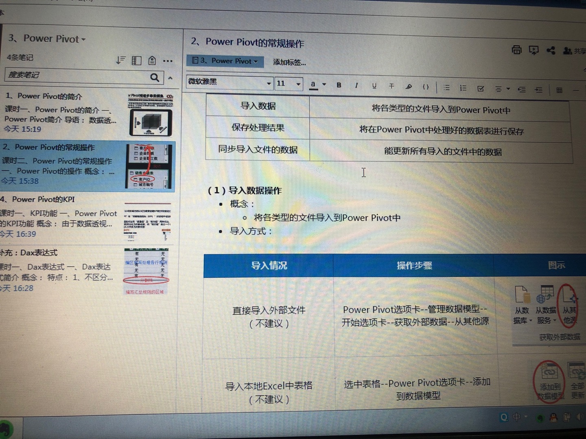Insert a numbered list

pos(463,88)
